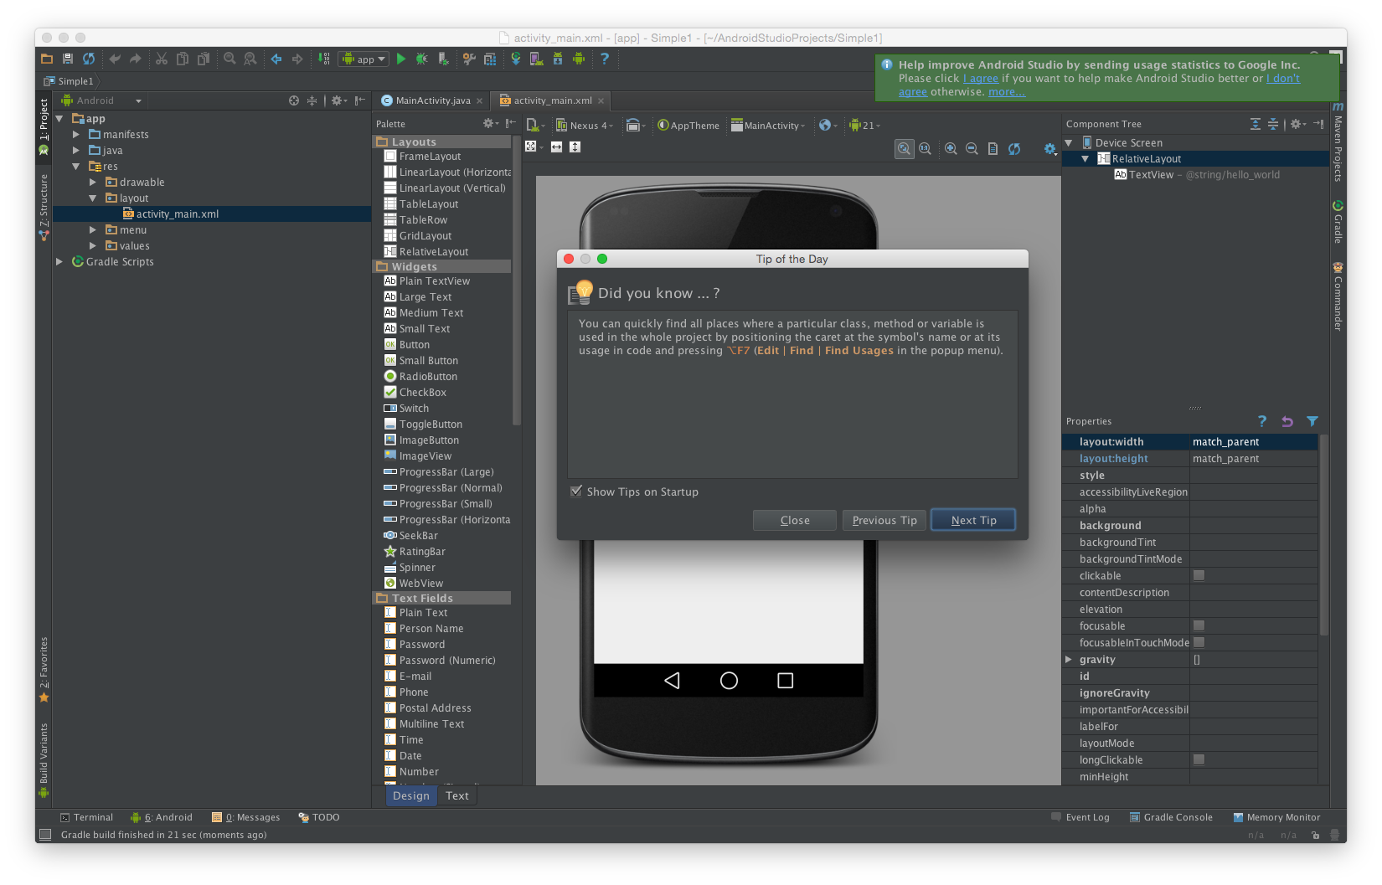Expand the gravity property row
Image resolution: width=1382 pixels, height=885 pixels.
pos(1069,659)
